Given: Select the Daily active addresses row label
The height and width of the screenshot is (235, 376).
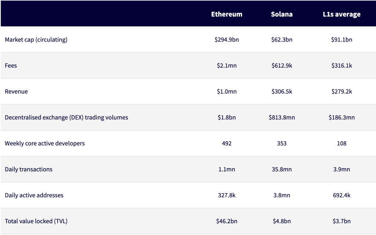Looking at the screenshot, I should click(34, 195).
